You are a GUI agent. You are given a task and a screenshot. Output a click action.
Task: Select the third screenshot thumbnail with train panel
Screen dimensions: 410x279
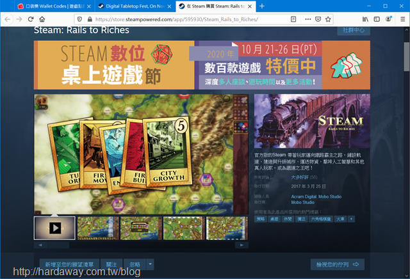141,228
